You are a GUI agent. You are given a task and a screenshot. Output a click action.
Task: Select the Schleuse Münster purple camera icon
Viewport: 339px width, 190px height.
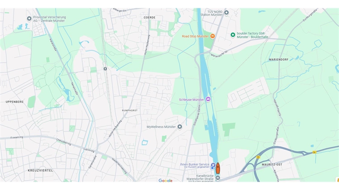point(208,99)
